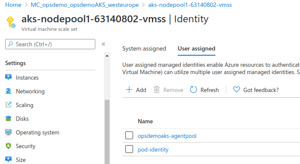
Task: Go to the Home breadcrumb
Action: point(13,5)
